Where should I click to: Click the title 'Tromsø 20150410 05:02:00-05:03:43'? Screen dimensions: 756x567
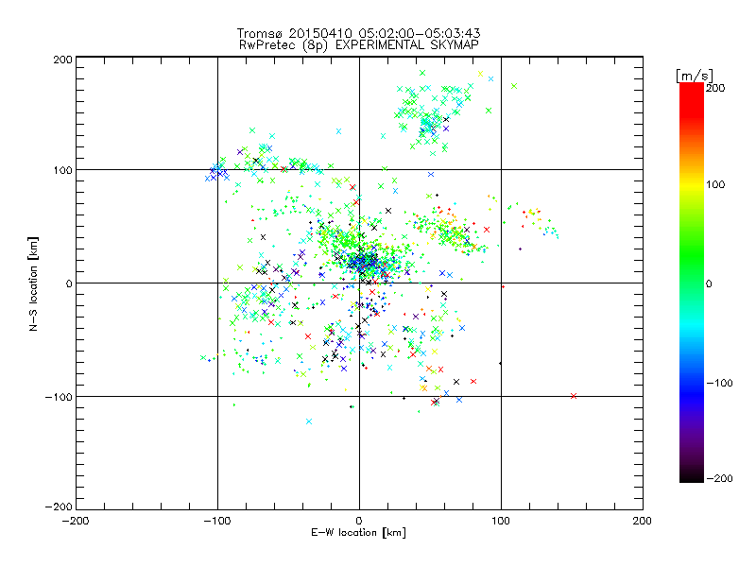pyautogui.click(x=358, y=33)
